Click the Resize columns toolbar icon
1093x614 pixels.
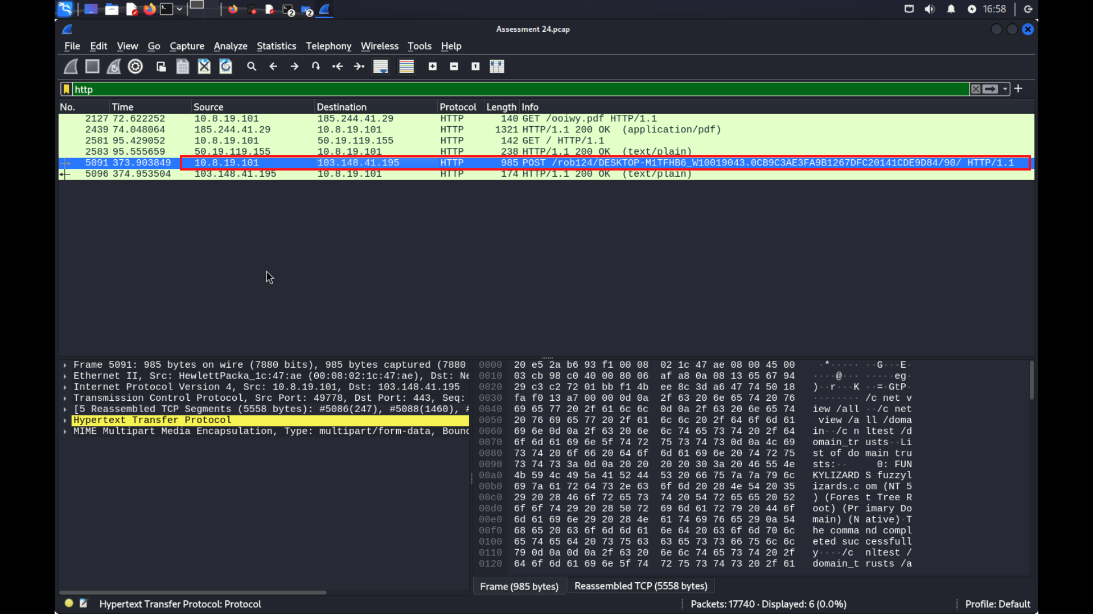point(497,67)
